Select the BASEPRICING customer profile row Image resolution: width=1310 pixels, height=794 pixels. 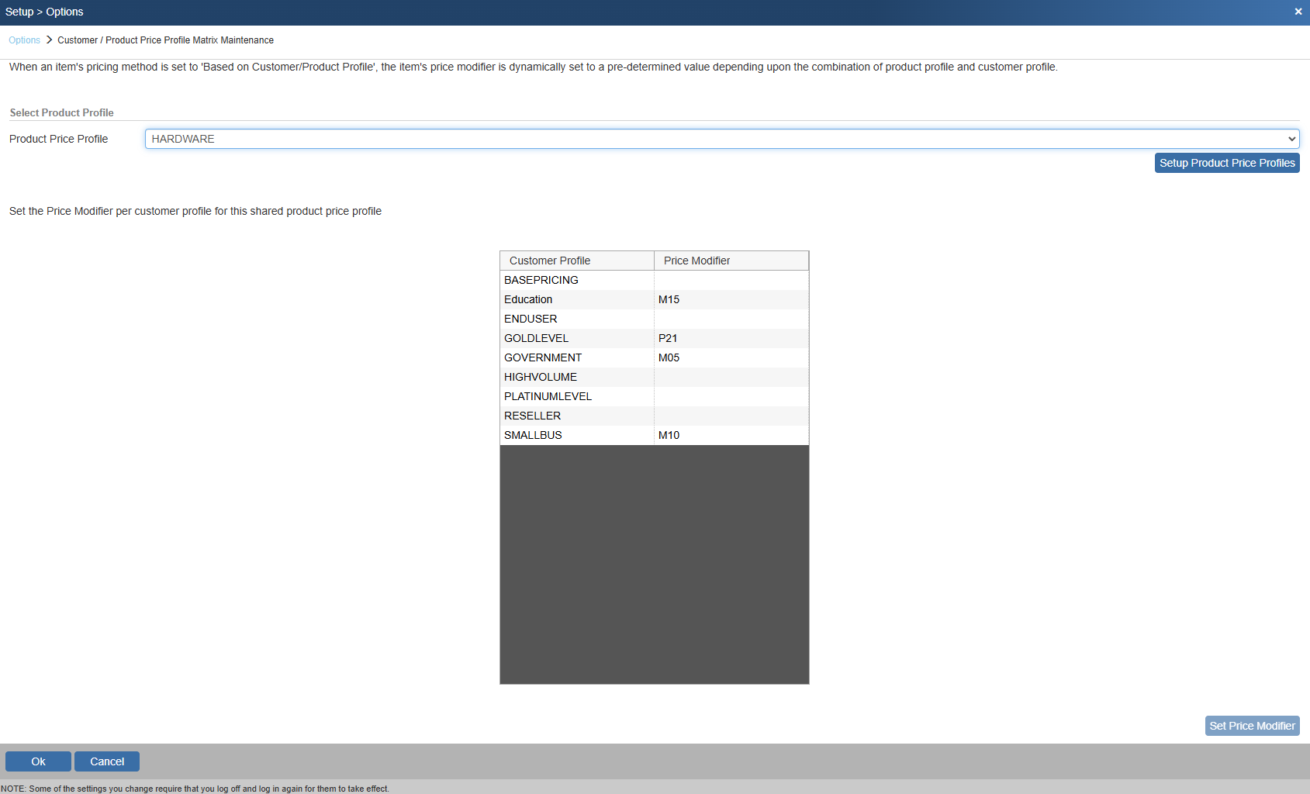pyautogui.click(x=541, y=280)
